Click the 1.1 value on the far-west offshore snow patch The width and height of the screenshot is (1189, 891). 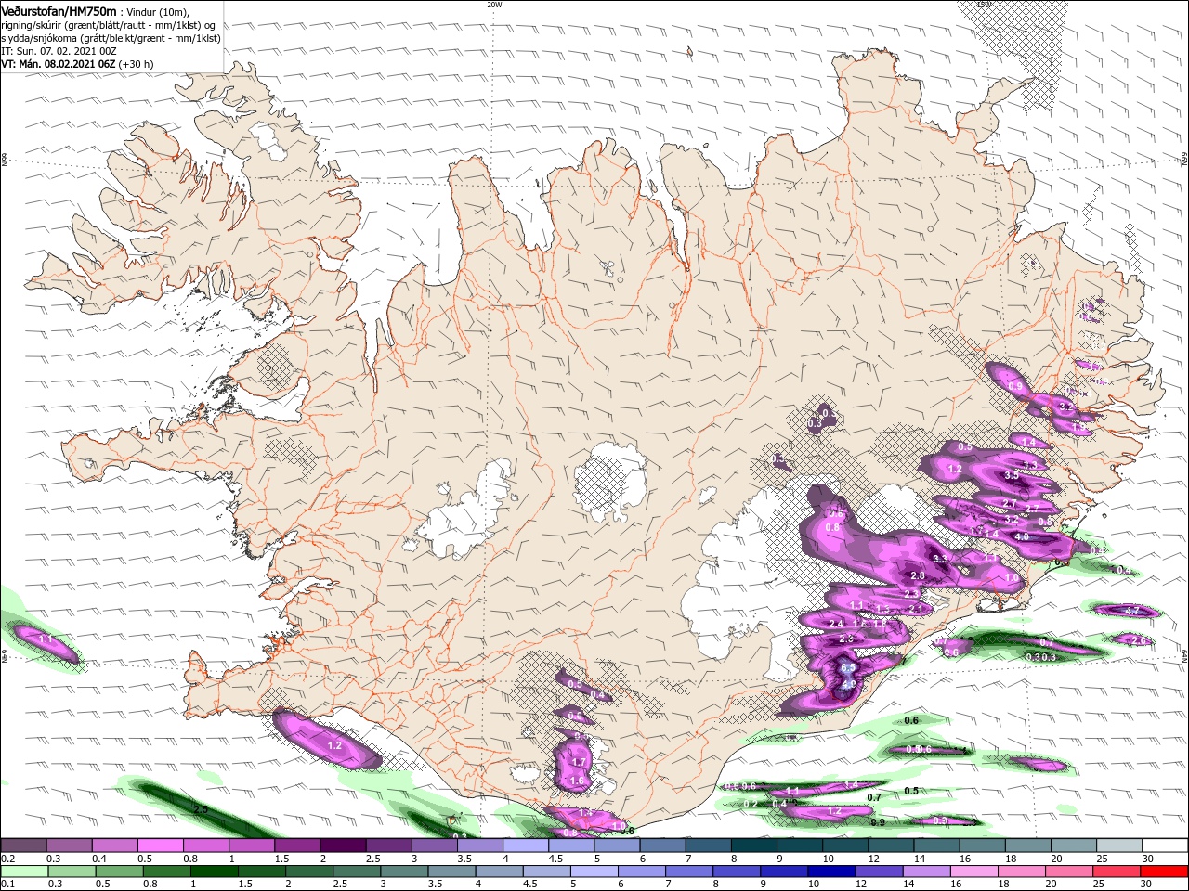(46, 641)
